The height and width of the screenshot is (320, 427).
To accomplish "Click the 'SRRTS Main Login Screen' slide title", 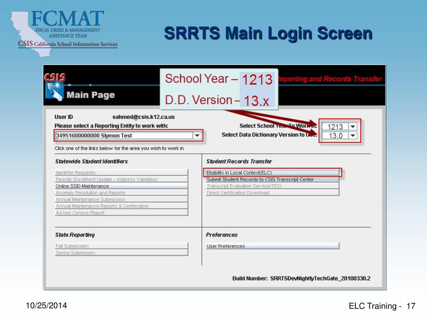I will (x=268, y=33).
